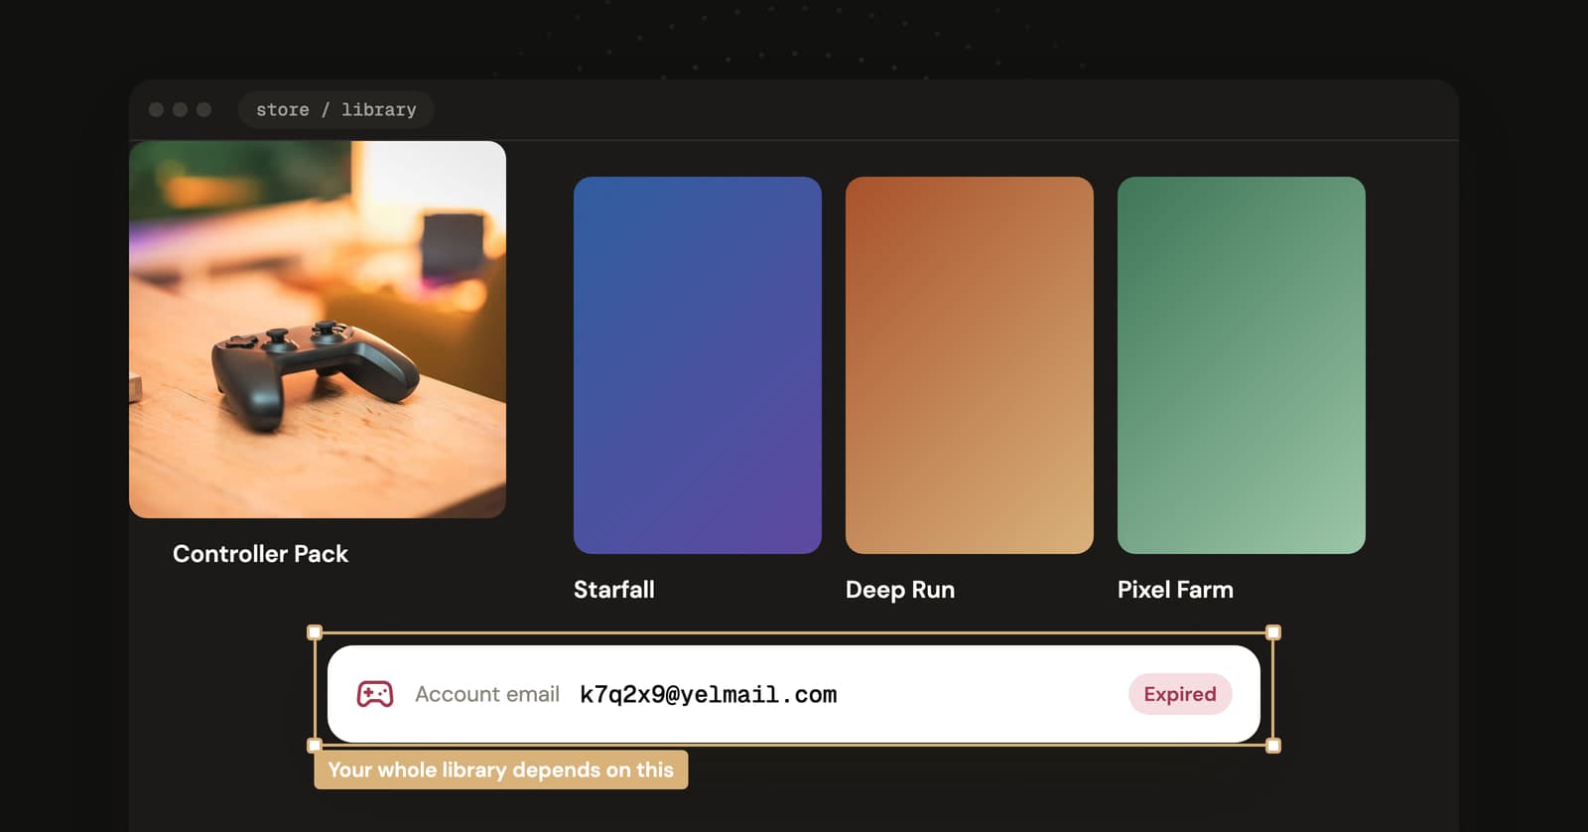Click the first window control dot

point(156,109)
